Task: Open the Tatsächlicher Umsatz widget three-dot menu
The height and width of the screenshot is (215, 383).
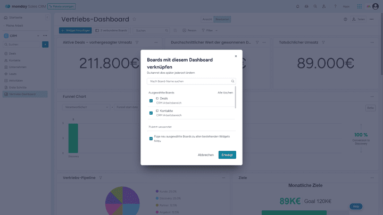Action: [x=372, y=42]
